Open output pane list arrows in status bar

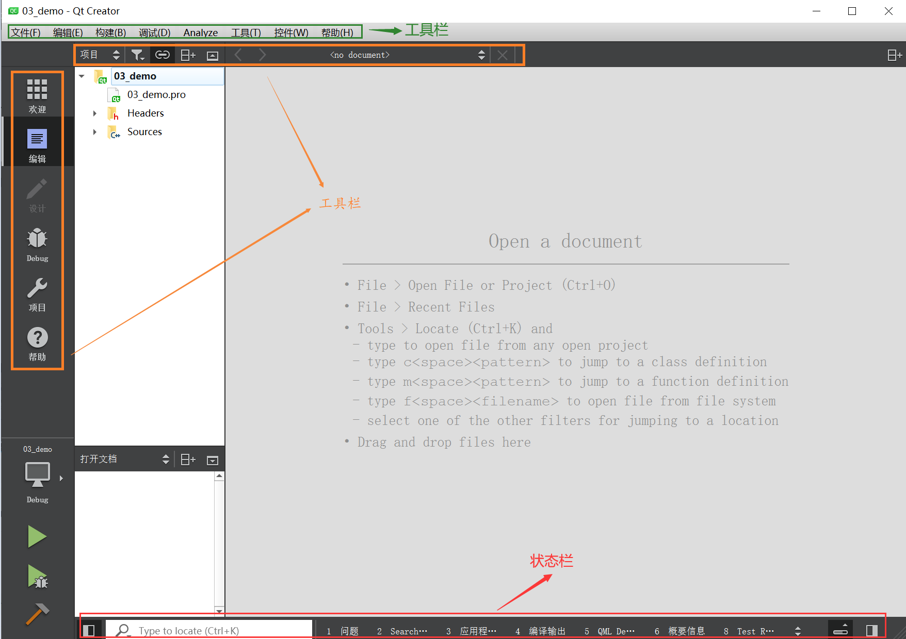[x=798, y=631]
